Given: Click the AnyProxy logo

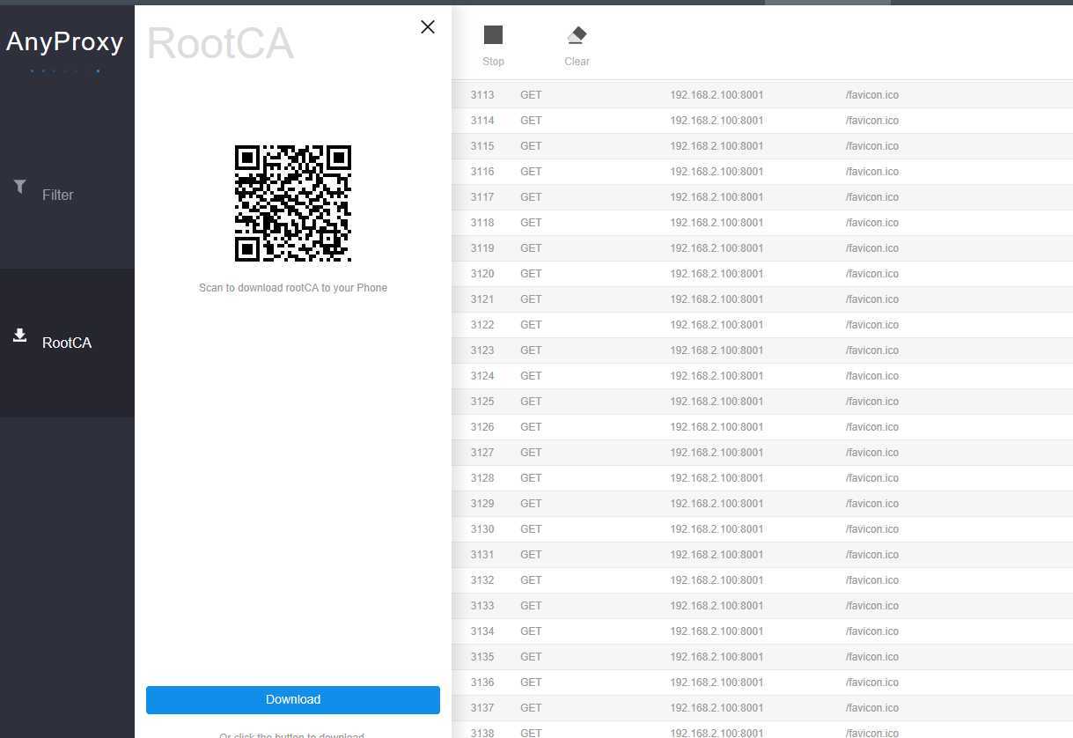Looking at the screenshot, I should 65,41.
